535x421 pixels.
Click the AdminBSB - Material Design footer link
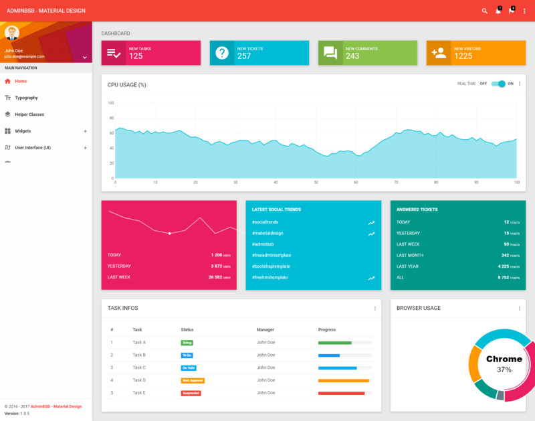click(x=56, y=406)
